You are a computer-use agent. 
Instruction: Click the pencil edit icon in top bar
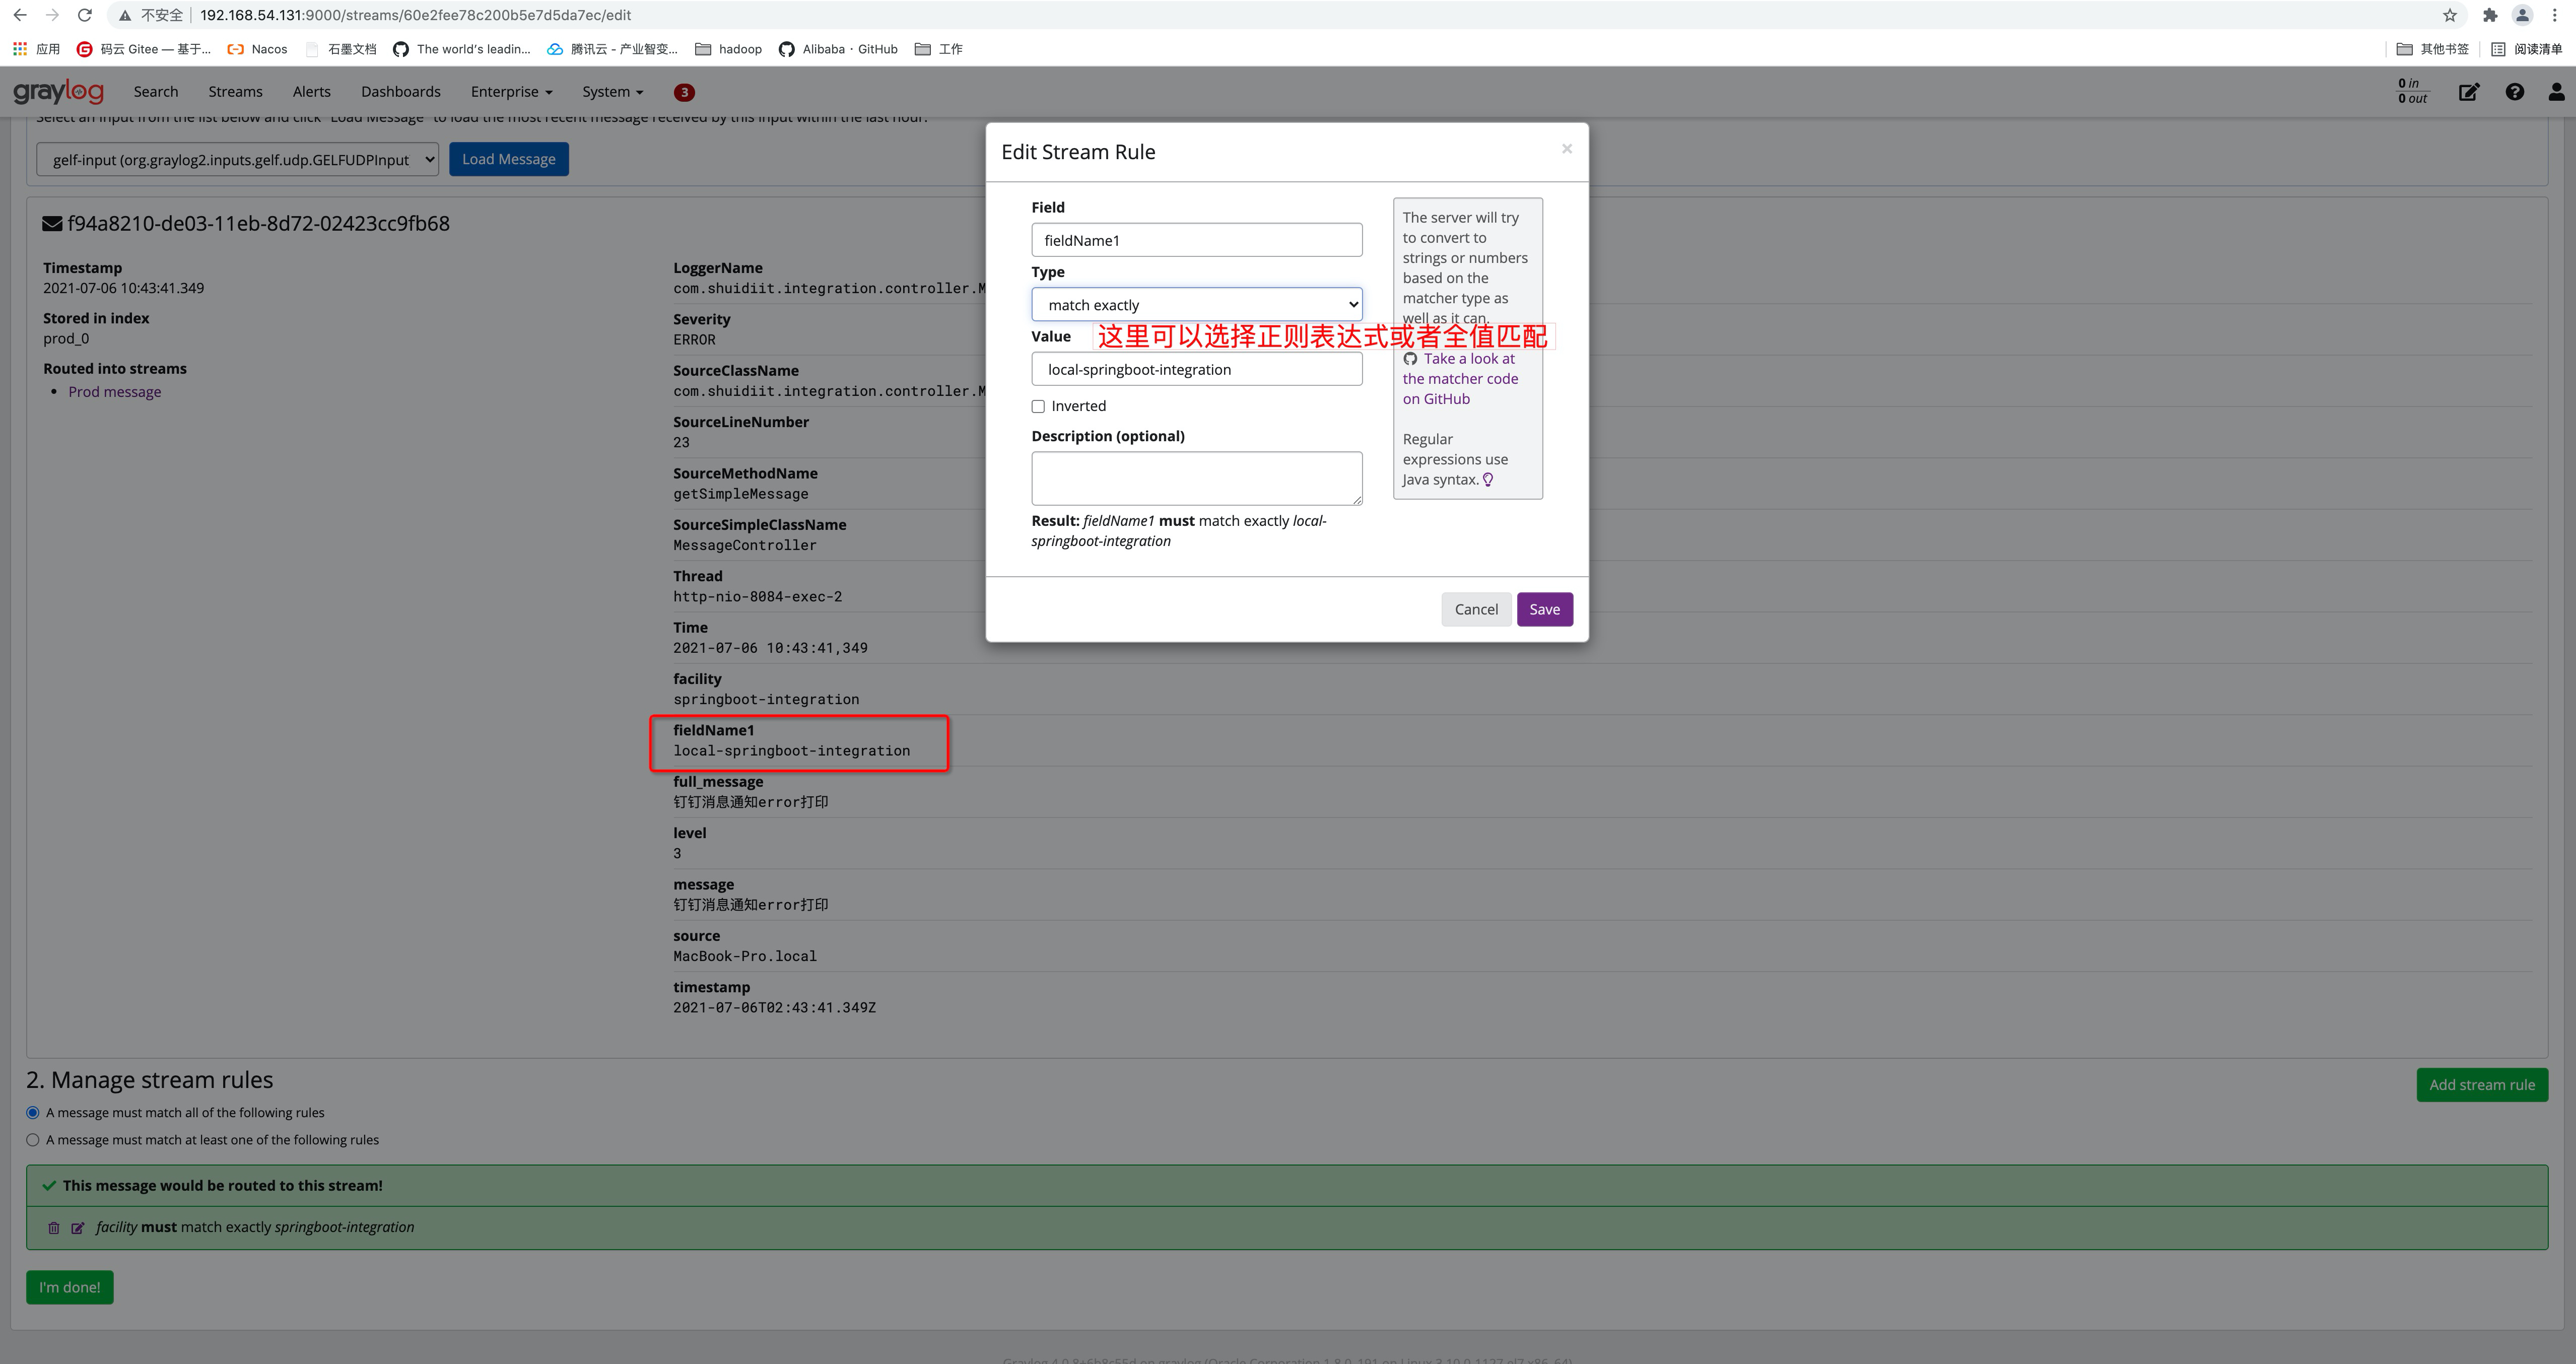pyautogui.click(x=2468, y=91)
